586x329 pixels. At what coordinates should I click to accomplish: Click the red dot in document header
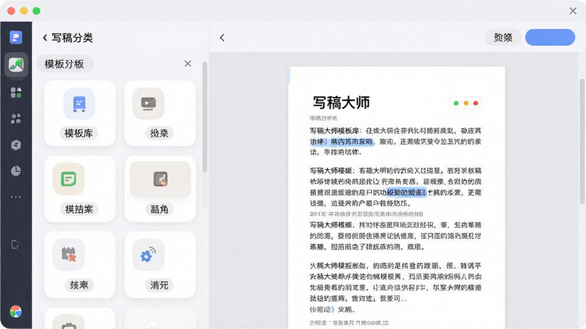click(x=476, y=103)
